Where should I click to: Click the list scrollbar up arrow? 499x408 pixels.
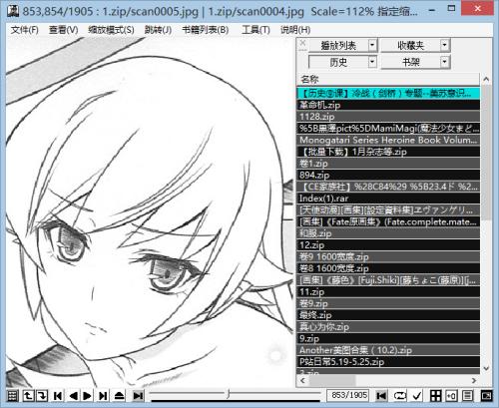pyautogui.click(x=486, y=79)
